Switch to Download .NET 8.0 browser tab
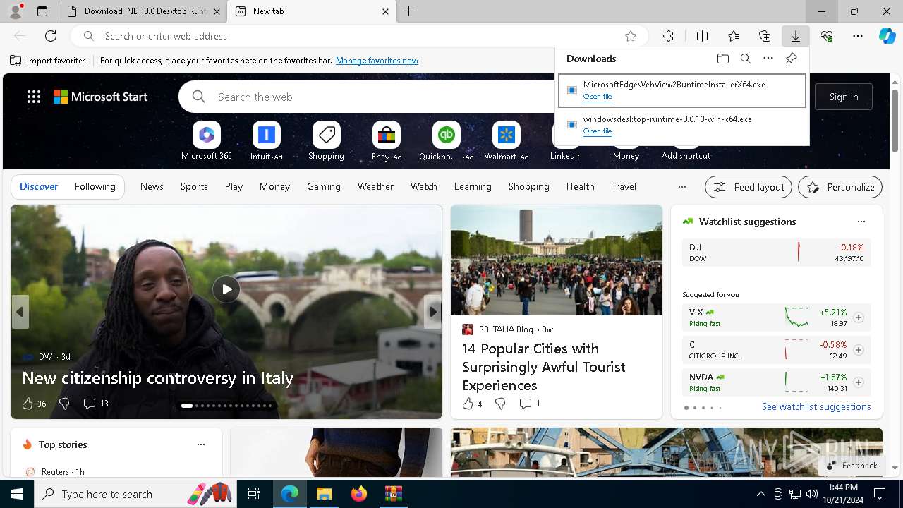This screenshot has width=903, height=508. click(x=143, y=11)
